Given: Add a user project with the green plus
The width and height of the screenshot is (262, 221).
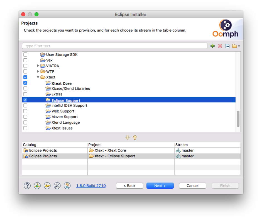Looking at the screenshot, I should pos(212,46).
